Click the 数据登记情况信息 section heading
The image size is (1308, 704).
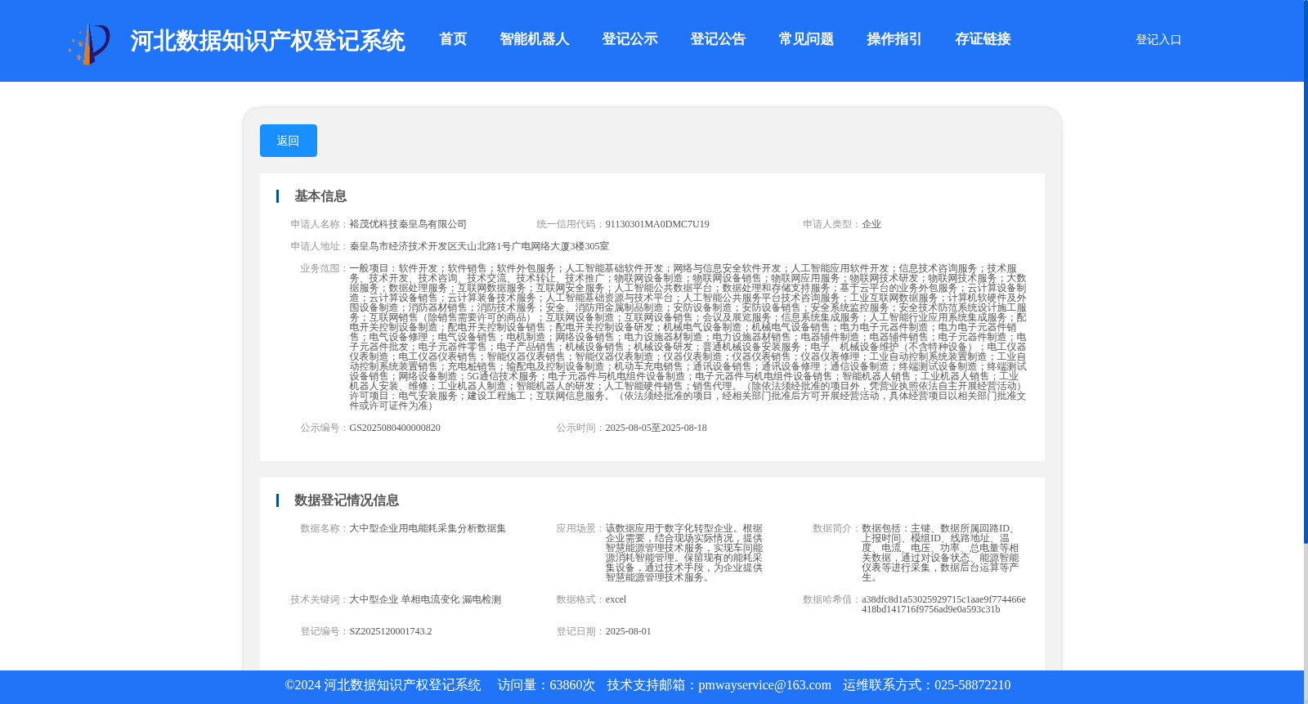point(347,500)
